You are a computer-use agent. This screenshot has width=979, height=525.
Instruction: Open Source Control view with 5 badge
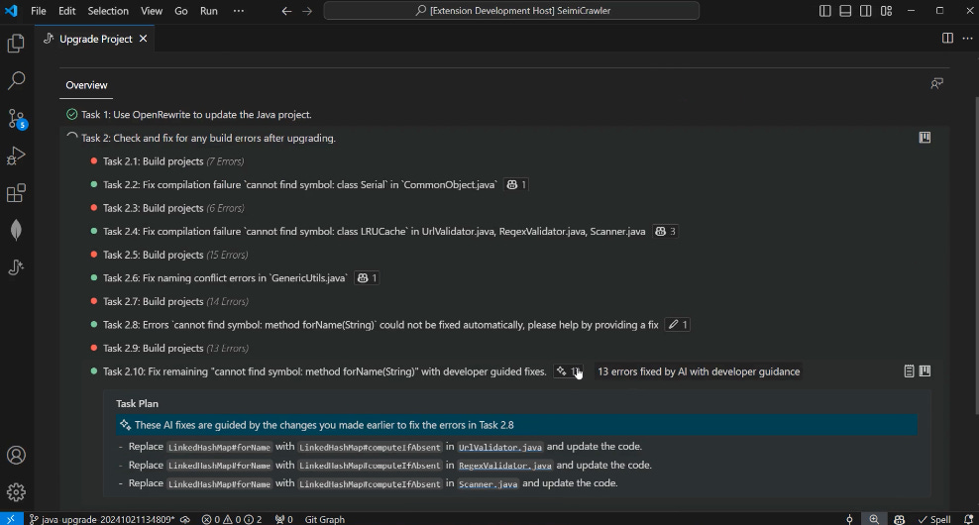(x=16, y=119)
